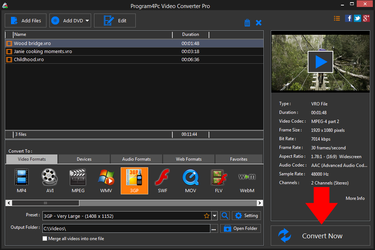Open the Facebook share icon

click(x=349, y=18)
